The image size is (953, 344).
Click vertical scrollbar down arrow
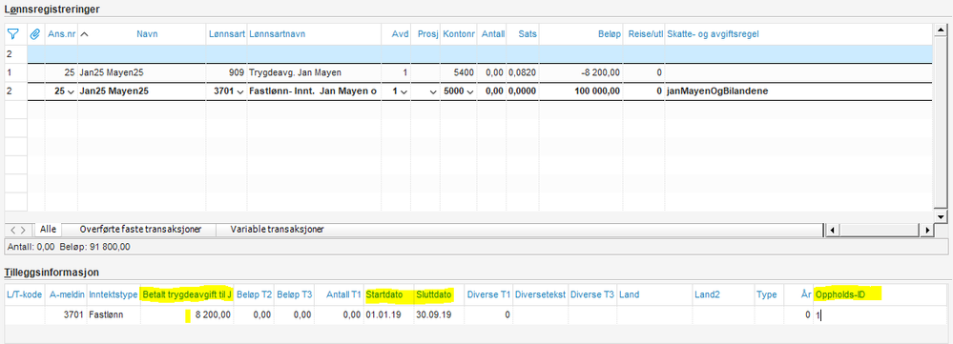coord(941,216)
